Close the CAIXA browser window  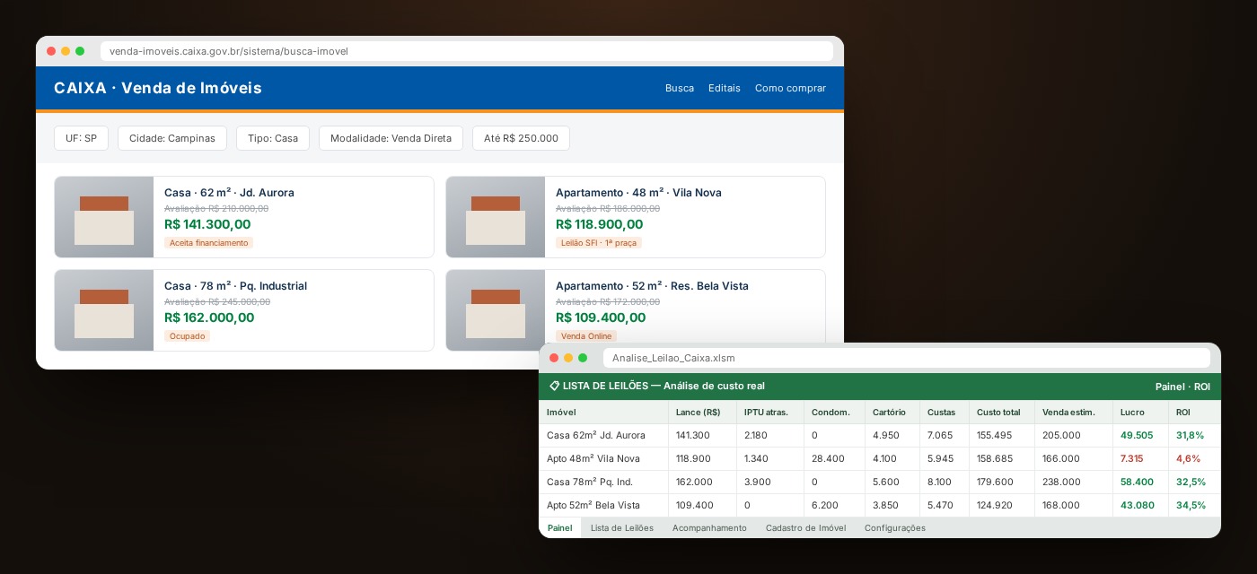click(51, 51)
